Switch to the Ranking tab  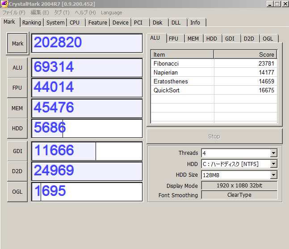(32, 22)
